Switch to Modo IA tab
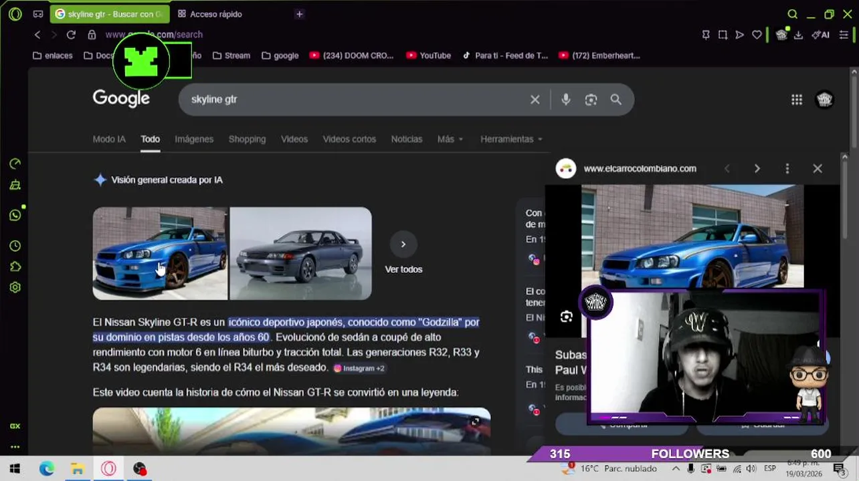Viewport: 859px width, 481px height. [x=109, y=139]
